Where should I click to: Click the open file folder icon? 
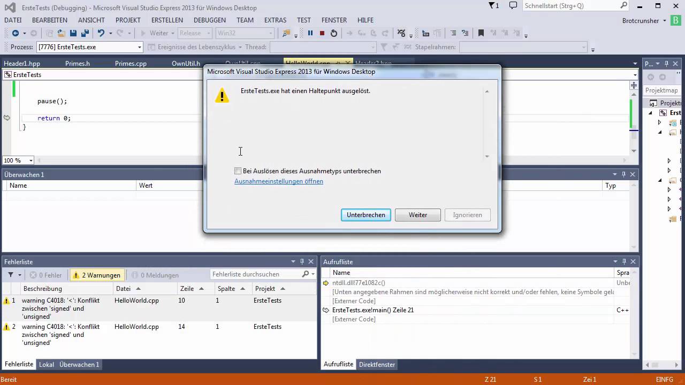pos(61,33)
